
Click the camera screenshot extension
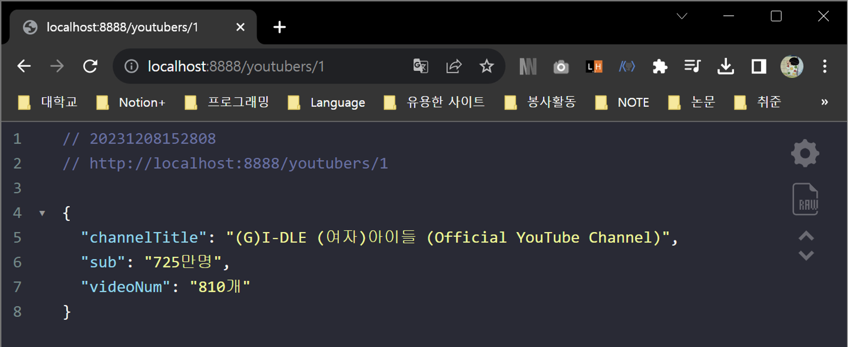561,67
